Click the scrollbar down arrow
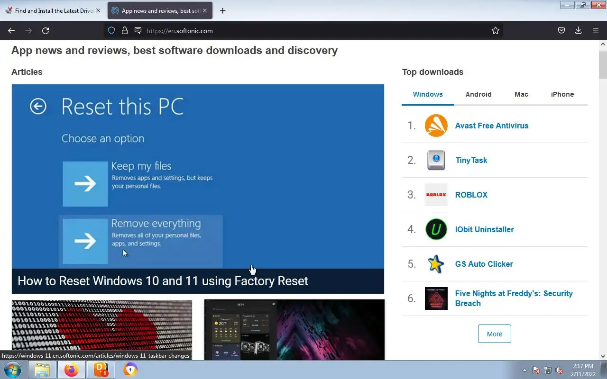Image resolution: width=607 pixels, height=379 pixels. [x=603, y=356]
